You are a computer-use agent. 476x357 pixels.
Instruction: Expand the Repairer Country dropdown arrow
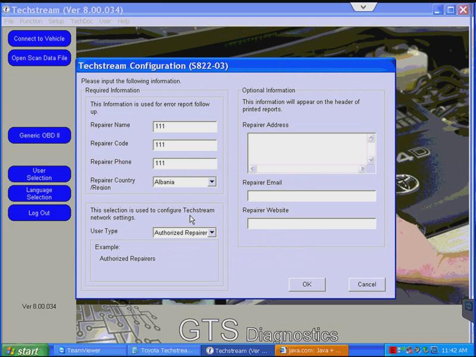pyautogui.click(x=212, y=182)
